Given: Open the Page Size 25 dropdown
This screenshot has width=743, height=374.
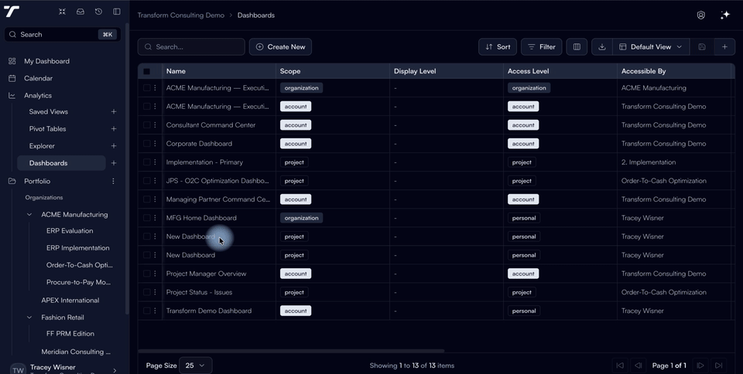Looking at the screenshot, I should click(195, 365).
